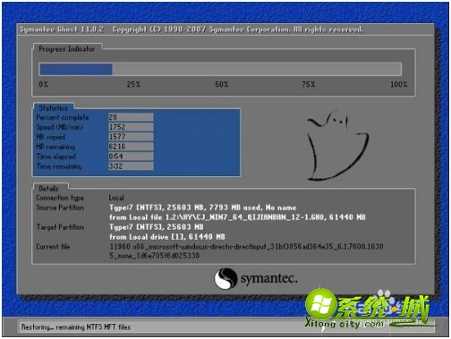Image resolution: width=451 pixels, height=339 pixels.
Task: Click the status bar Restoring NTFS MFT message
Action: coord(76,327)
